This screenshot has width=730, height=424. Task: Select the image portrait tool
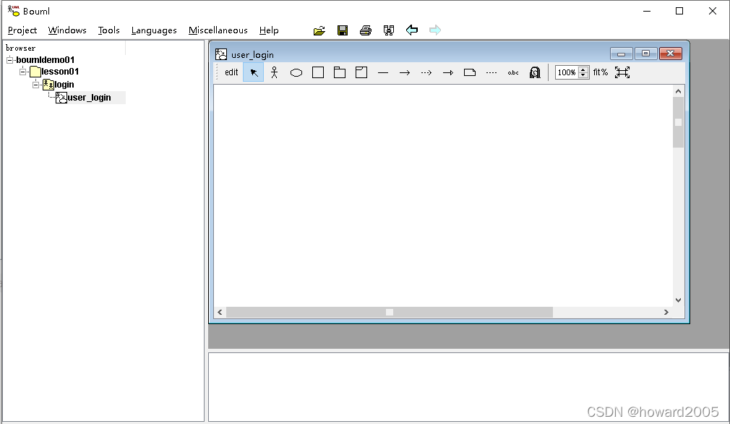[x=535, y=72]
